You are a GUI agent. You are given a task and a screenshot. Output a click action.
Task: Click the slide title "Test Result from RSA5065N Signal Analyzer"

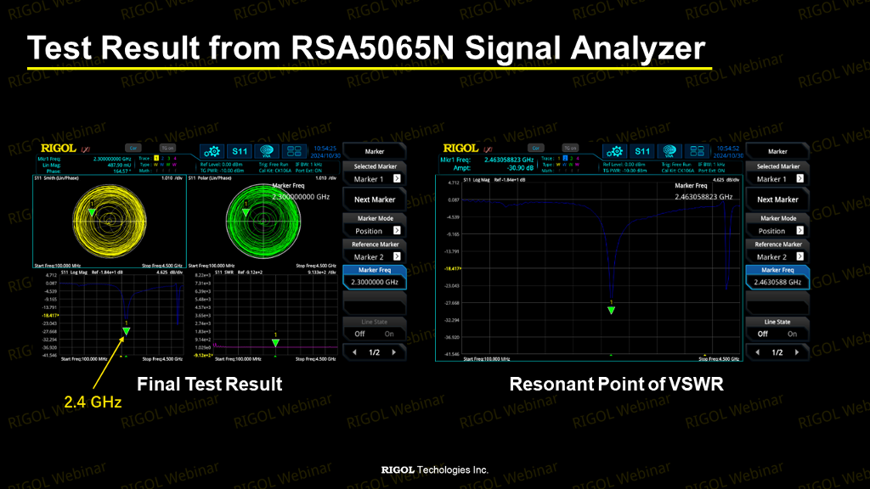(x=366, y=48)
